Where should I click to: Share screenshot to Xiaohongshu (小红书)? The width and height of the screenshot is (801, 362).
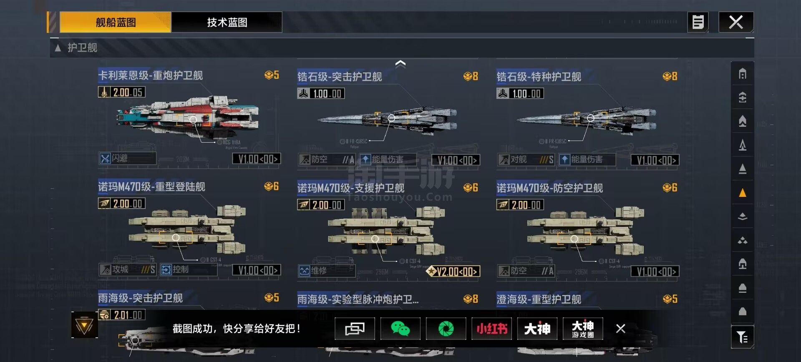point(491,329)
